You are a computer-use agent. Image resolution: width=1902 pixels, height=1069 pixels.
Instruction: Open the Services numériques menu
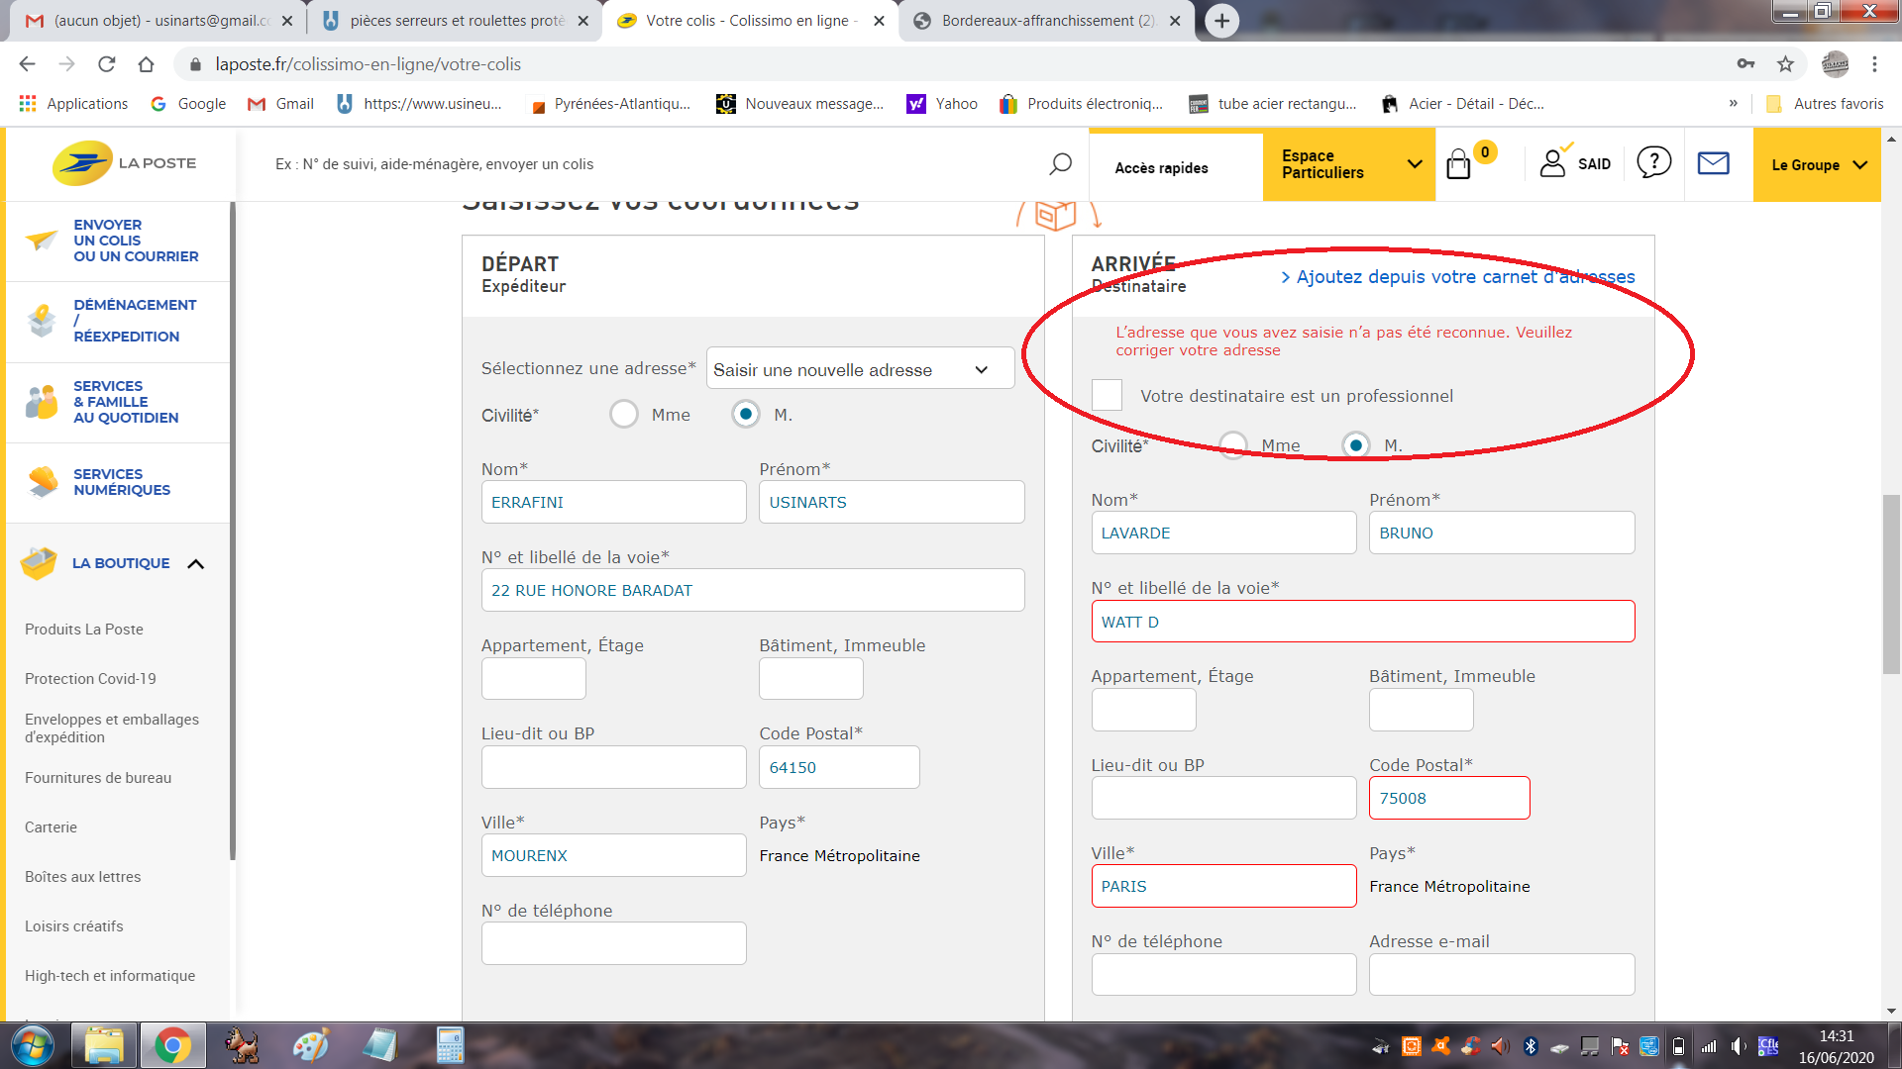point(117,482)
